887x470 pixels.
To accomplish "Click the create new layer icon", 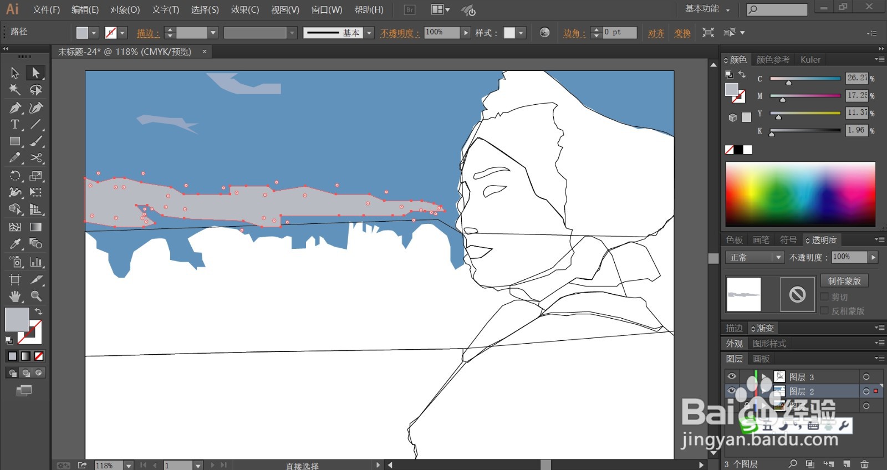I will point(847,464).
